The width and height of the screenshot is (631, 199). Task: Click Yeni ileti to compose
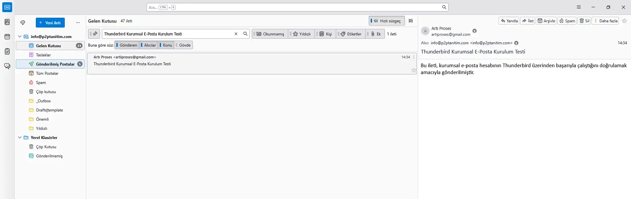[x=50, y=23]
